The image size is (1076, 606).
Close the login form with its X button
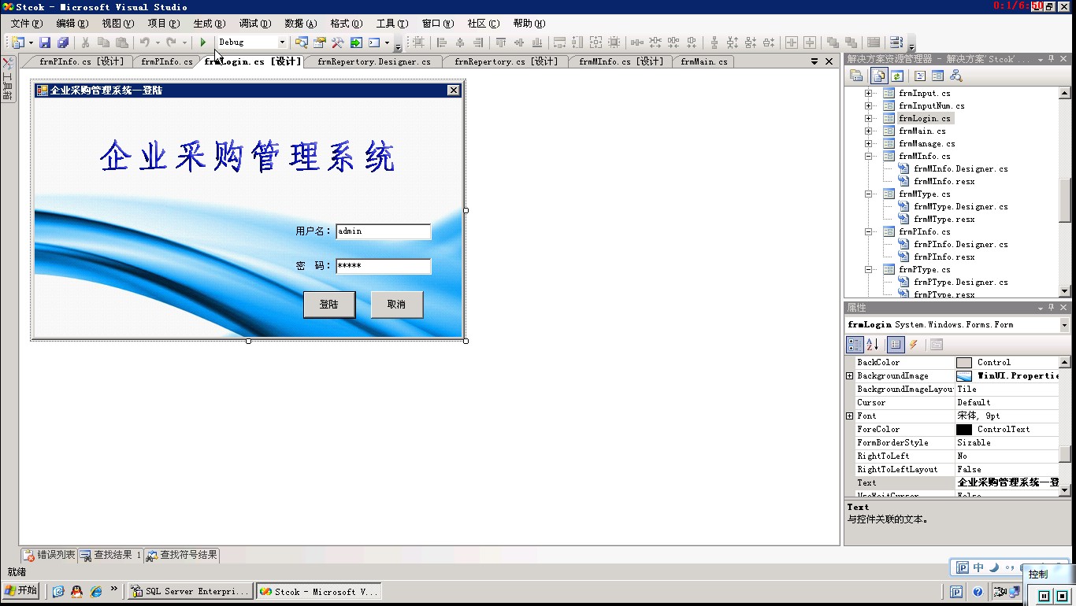(x=454, y=91)
